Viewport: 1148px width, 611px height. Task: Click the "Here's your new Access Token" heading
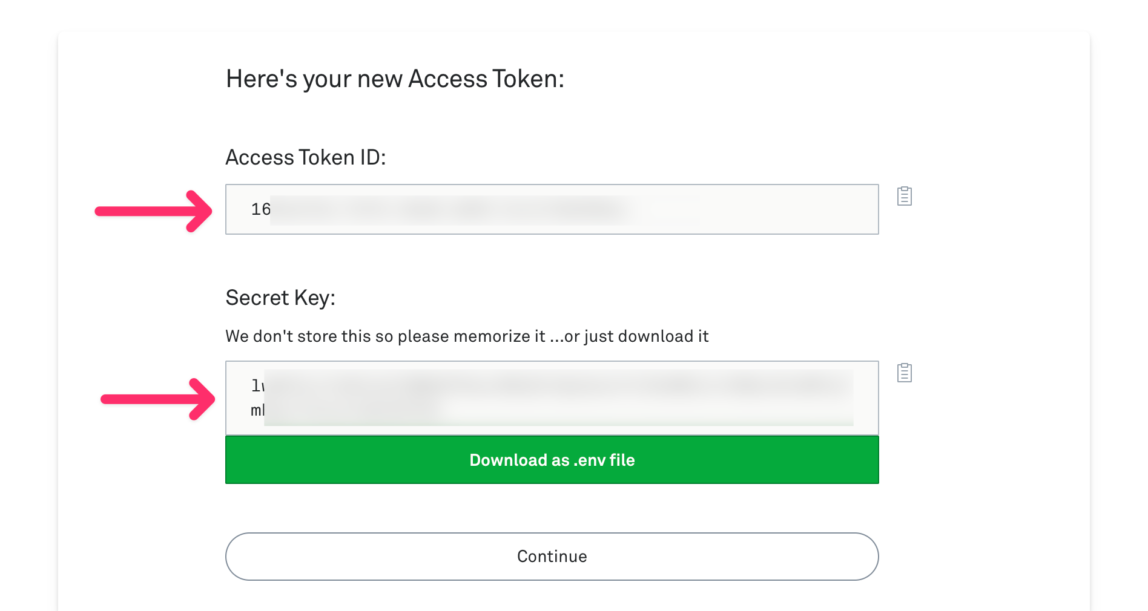(395, 79)
